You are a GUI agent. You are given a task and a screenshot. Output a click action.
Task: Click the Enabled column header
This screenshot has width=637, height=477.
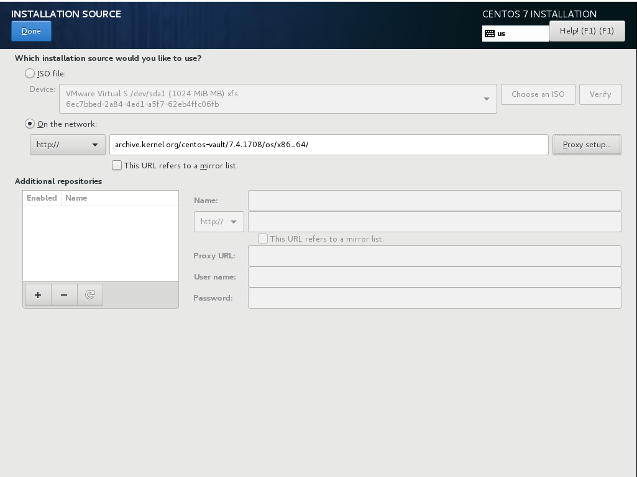(x=42, y=198)
